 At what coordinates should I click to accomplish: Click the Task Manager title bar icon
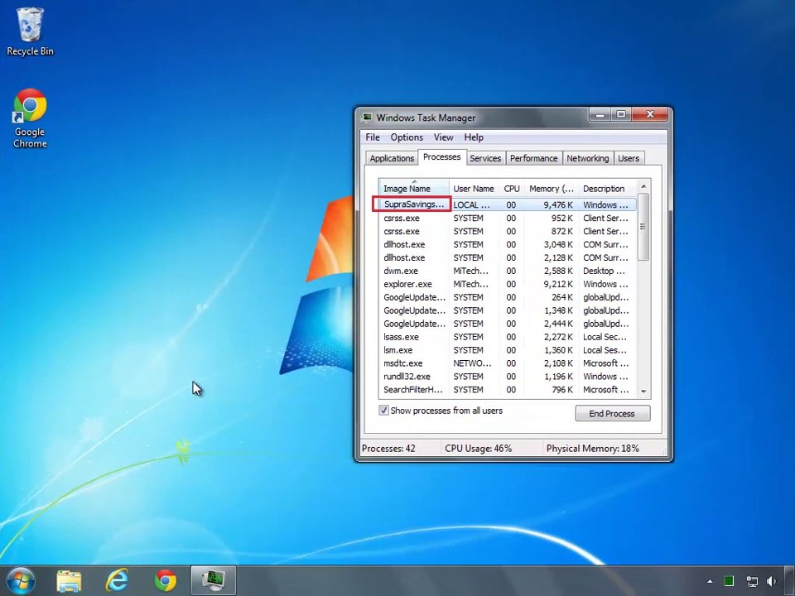[367, 118]
